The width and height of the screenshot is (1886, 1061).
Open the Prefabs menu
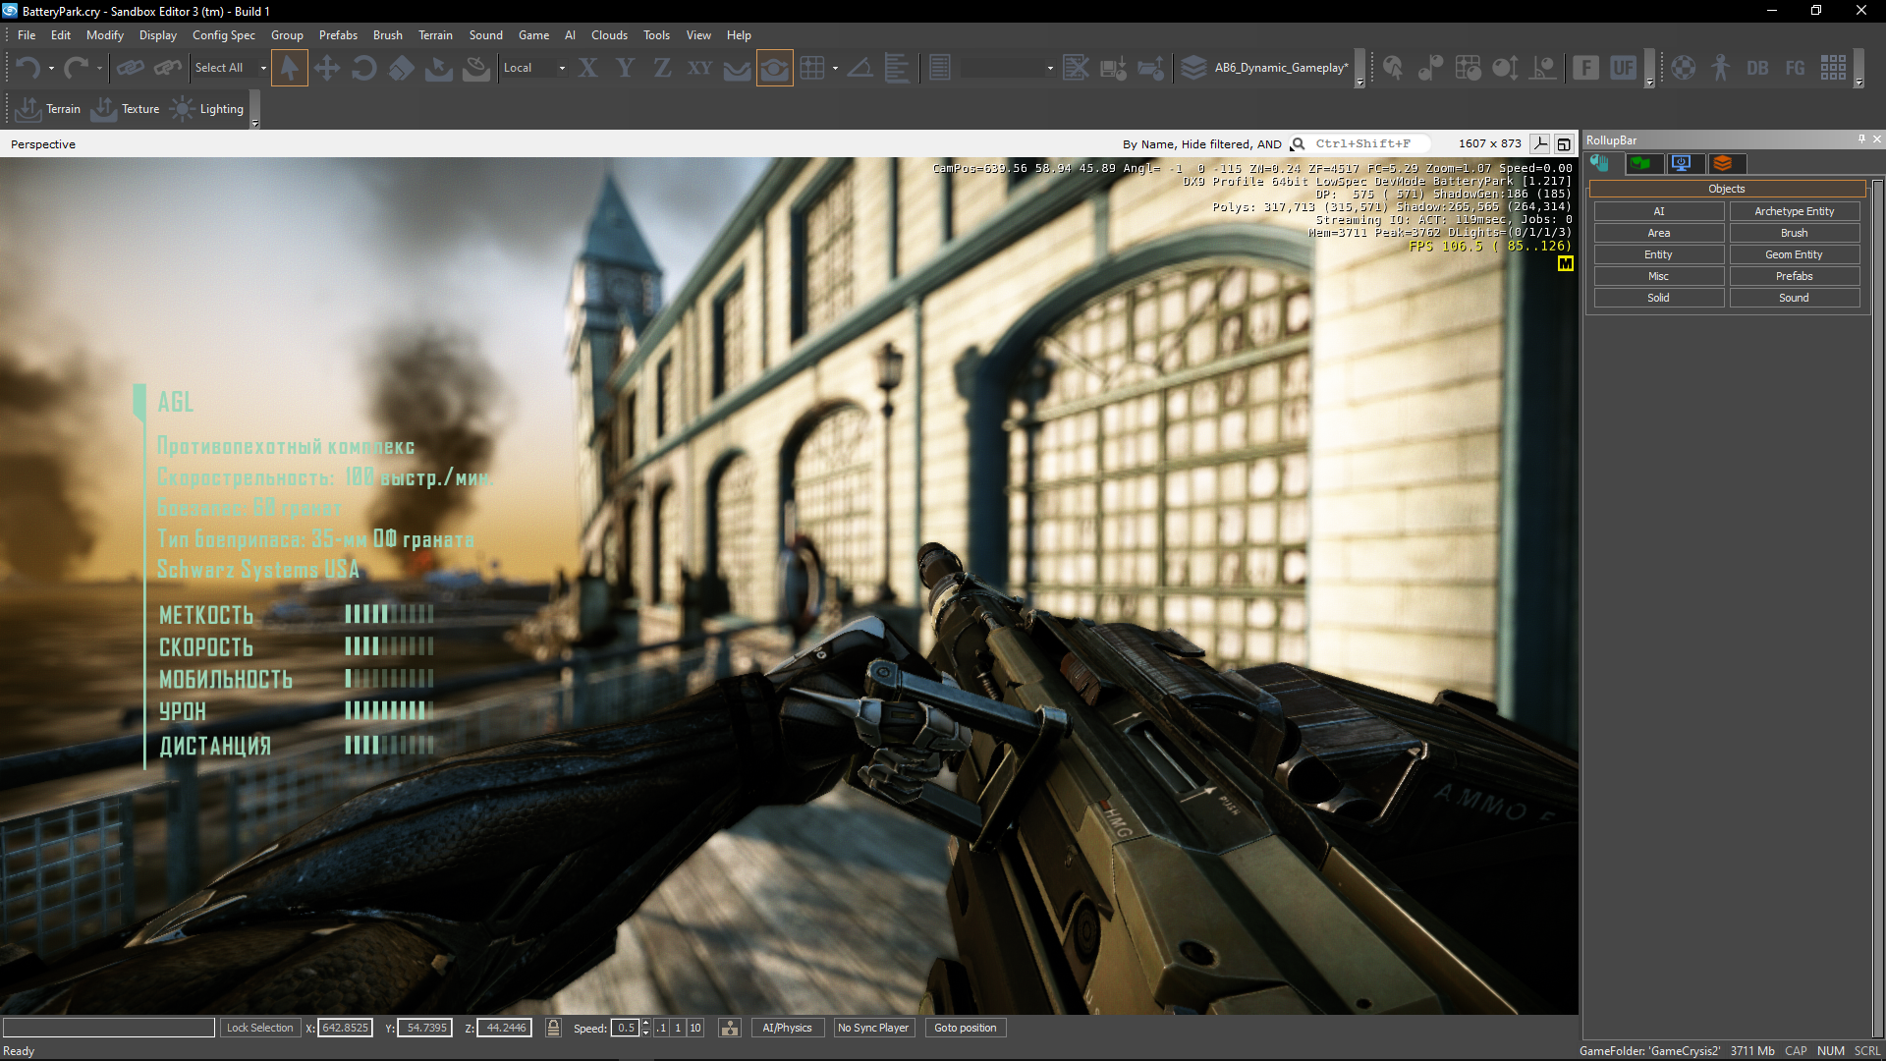[338, 35]
